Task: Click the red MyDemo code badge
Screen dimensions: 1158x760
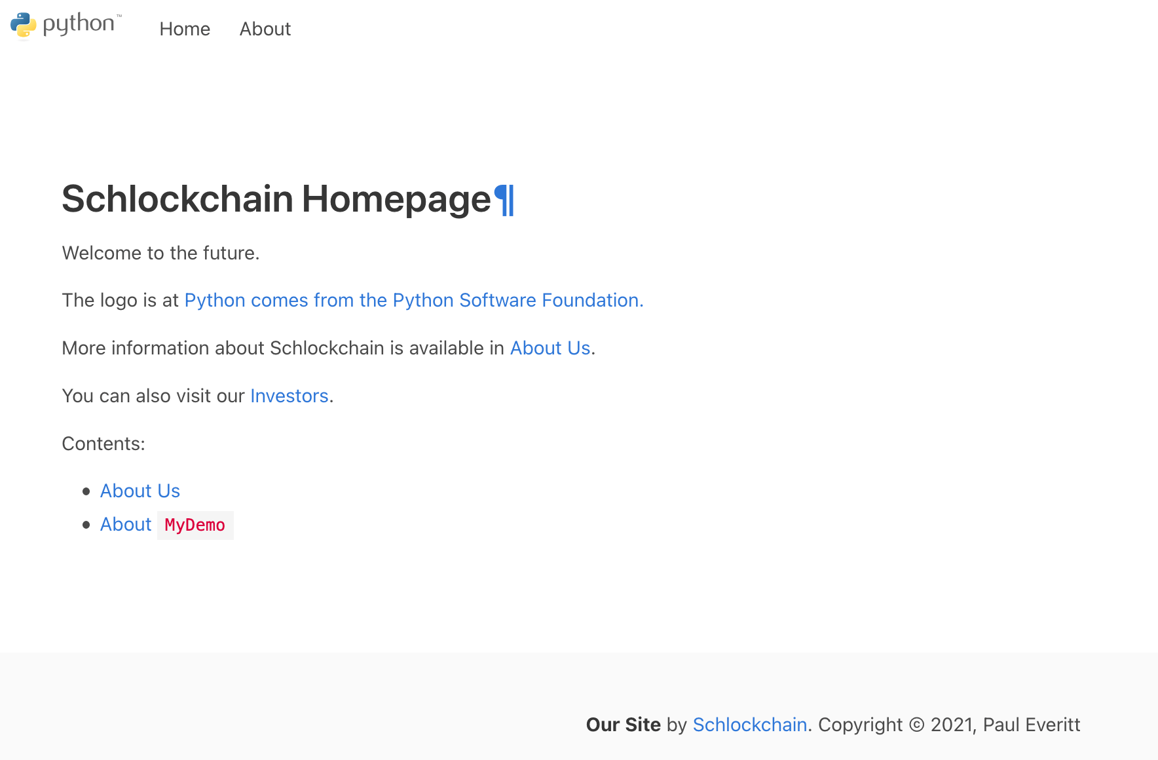Action: 195,525
